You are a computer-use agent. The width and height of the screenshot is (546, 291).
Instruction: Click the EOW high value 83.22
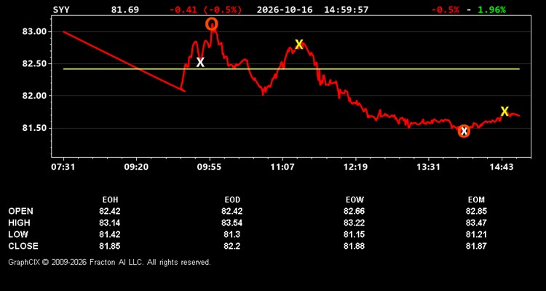354,223
